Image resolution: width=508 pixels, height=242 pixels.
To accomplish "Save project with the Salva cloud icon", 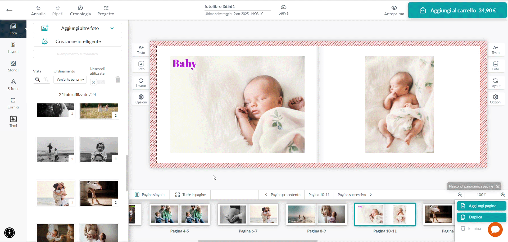I will [x=283, y=10].
